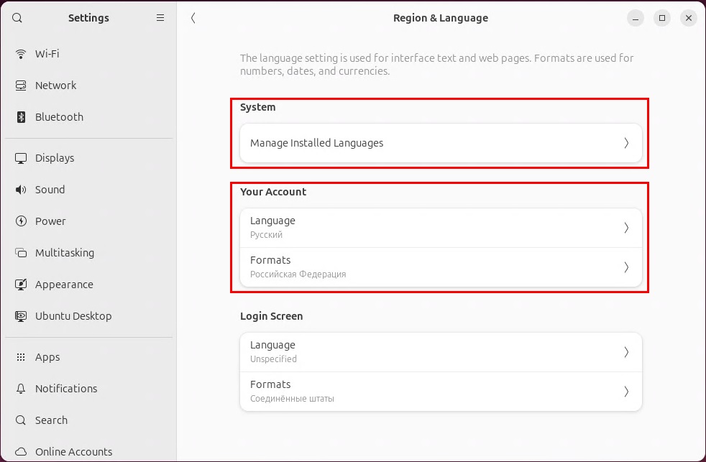
Task: Open the Online Accounts panel
Action: [73, 452]
